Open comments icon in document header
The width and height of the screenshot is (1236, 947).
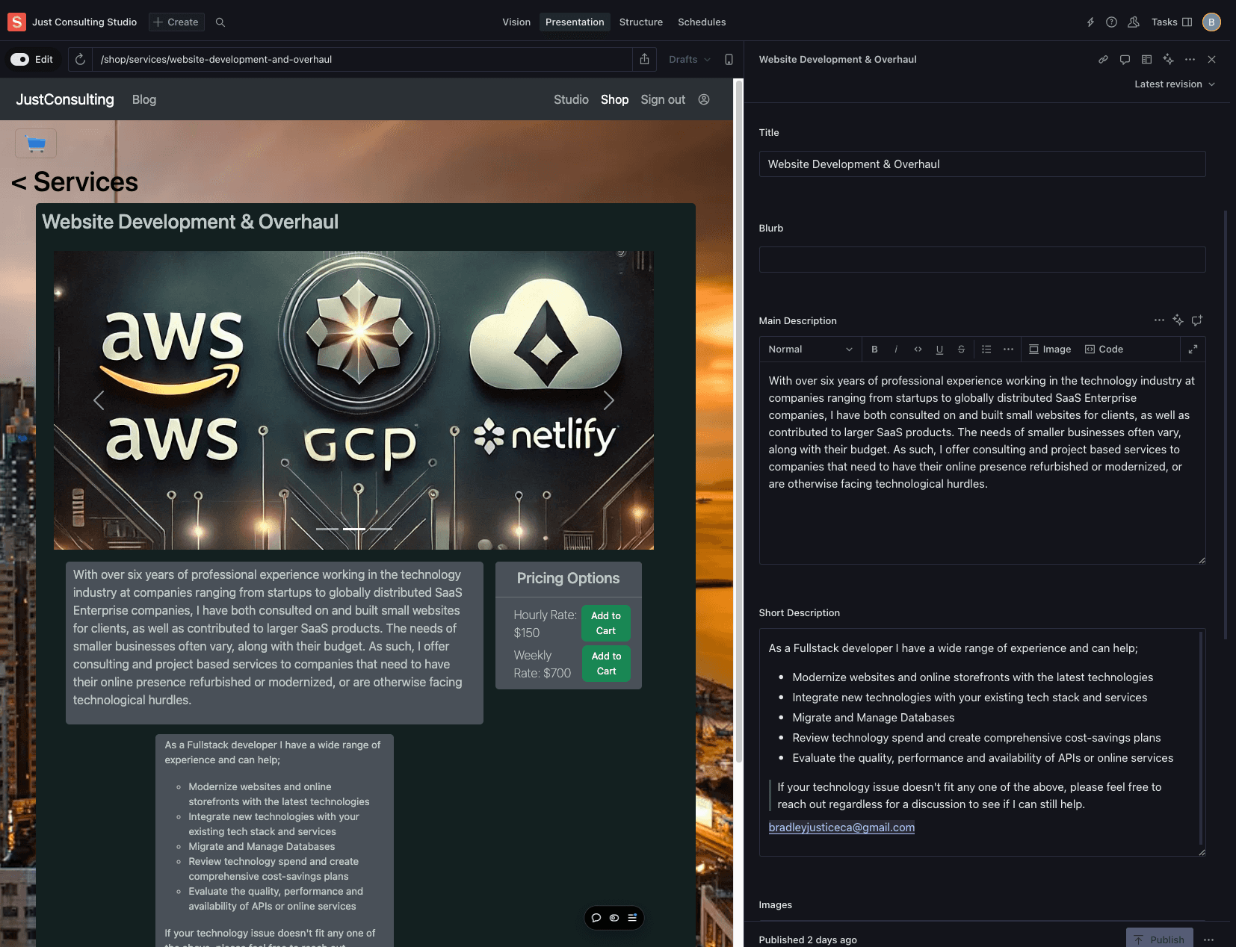(1125, 60)
